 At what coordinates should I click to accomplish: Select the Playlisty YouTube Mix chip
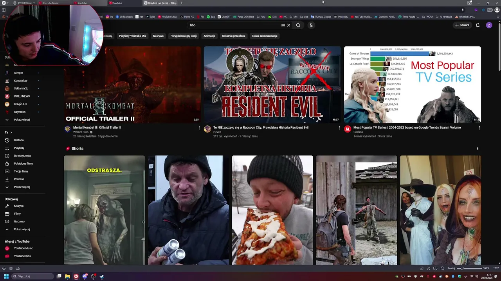[x=133, y=36]
